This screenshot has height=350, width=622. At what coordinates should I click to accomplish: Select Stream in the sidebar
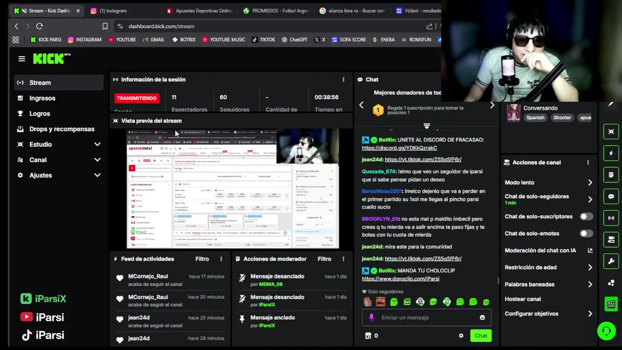59,83
